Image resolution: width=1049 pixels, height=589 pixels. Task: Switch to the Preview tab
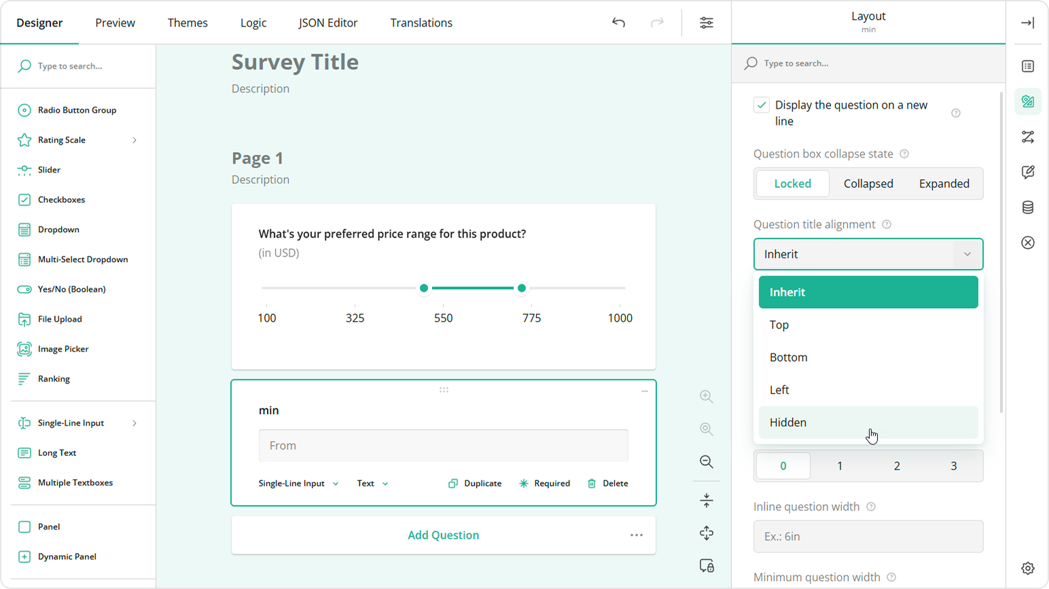click(115, 23)
